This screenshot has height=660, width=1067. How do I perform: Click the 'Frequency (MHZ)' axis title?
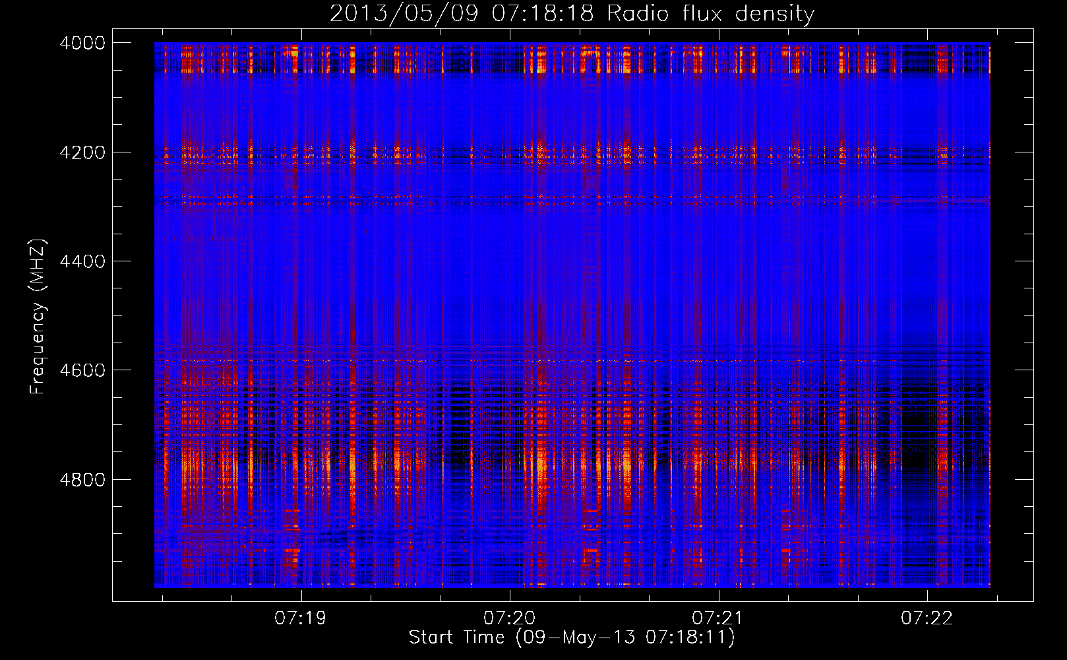[x=38, y=317]
